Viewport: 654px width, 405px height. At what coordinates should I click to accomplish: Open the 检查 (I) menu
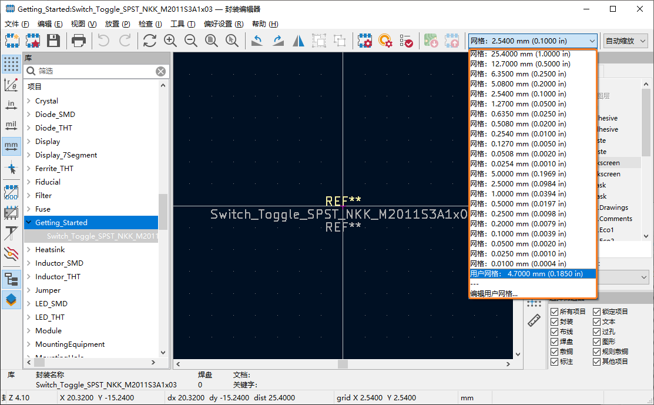pos(150,24)
